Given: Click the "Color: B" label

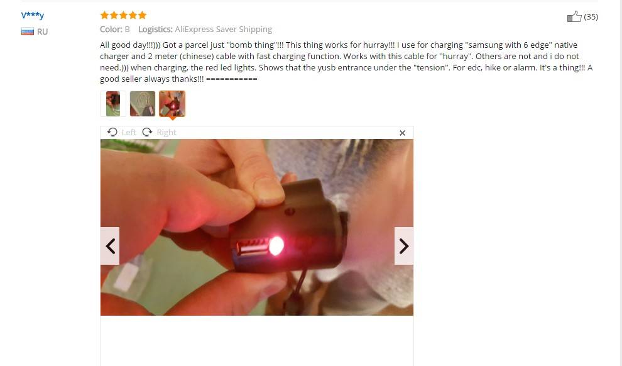Looking at the screenshot, I should (x=114, y=30).
